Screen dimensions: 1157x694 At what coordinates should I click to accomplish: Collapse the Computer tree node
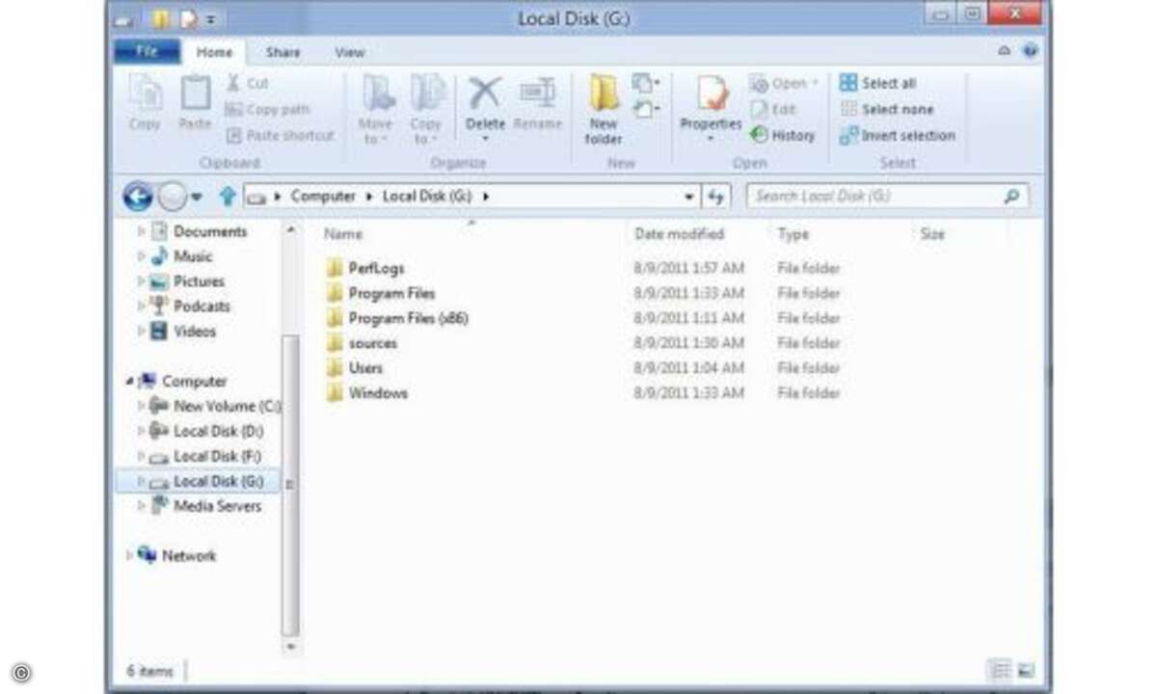coord(130,382)
